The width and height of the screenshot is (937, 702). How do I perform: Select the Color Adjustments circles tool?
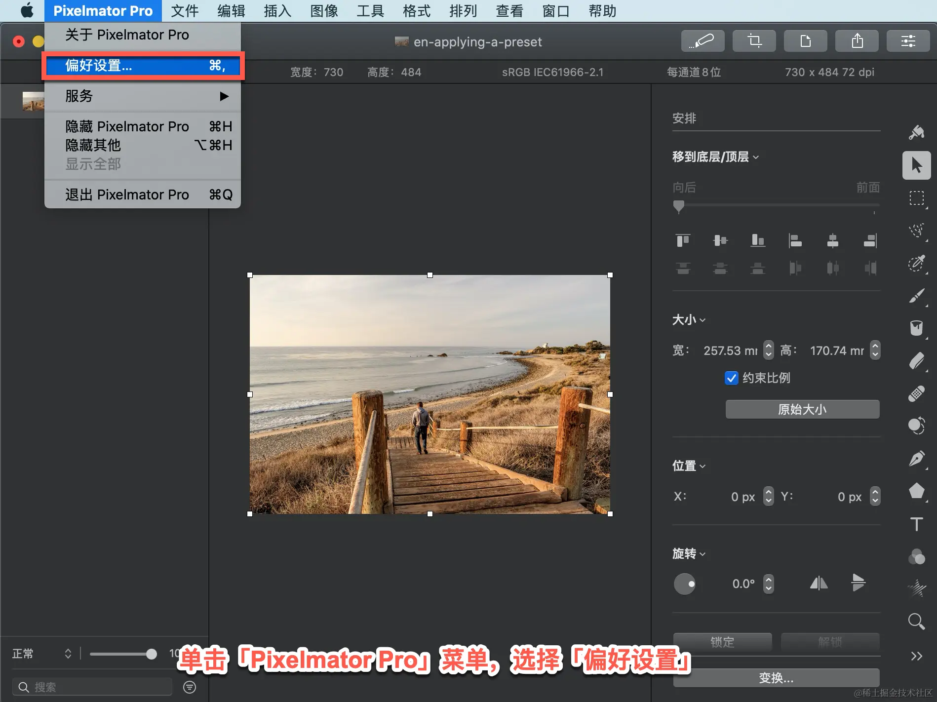click(916, 556)
